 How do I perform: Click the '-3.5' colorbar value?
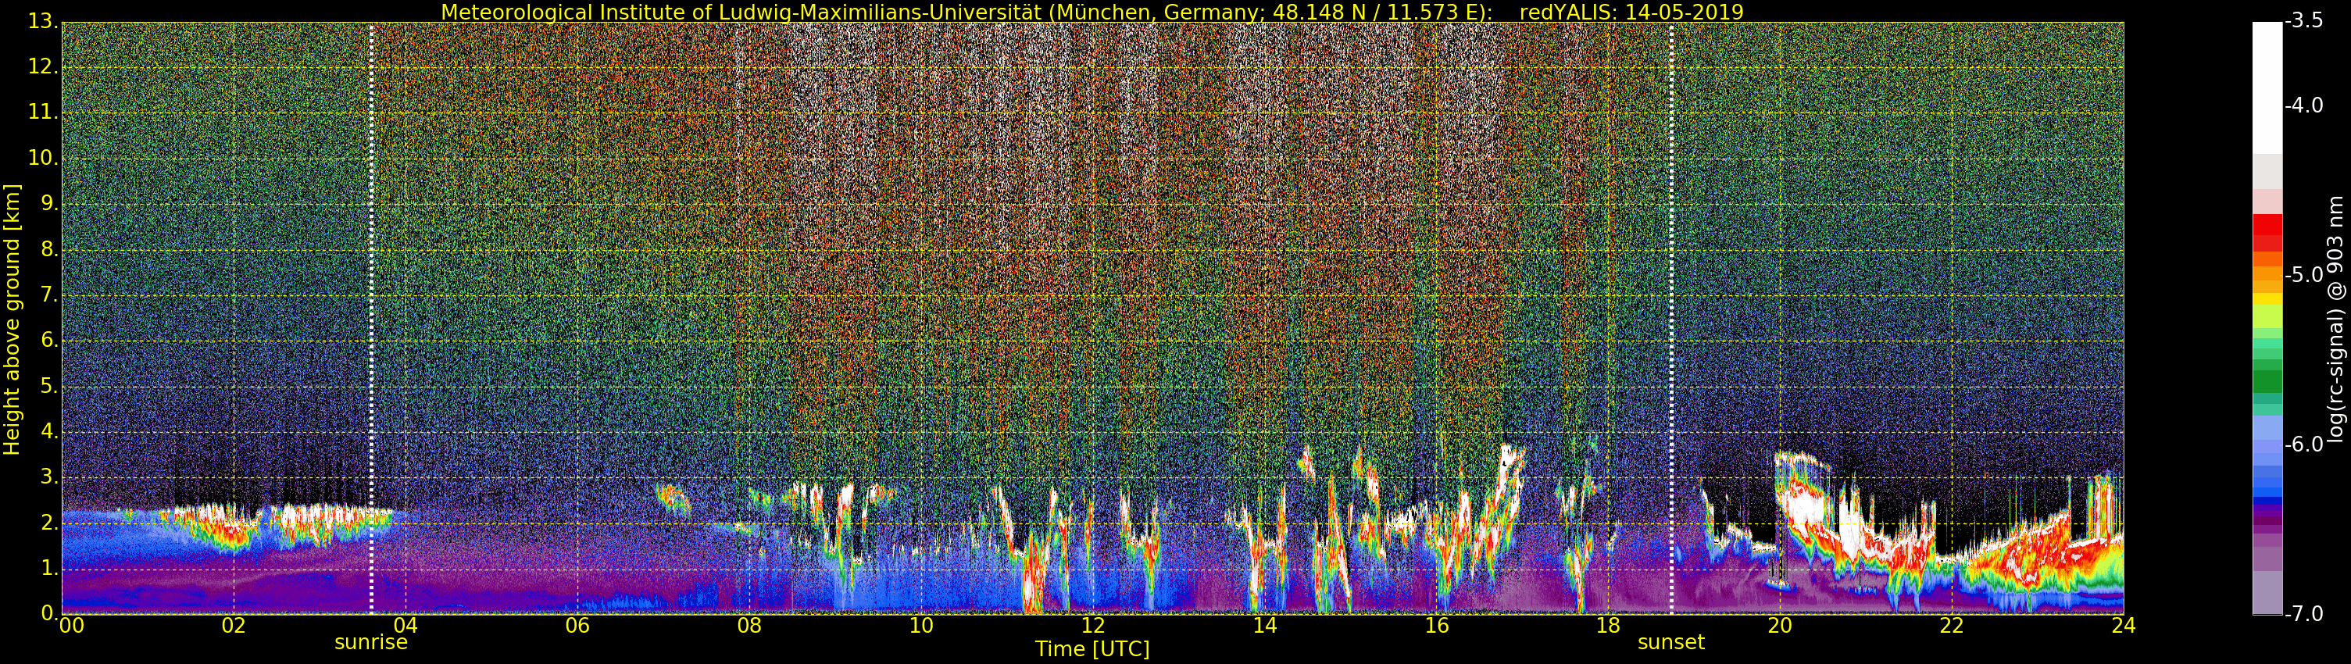pyautogui.click(x=2304, y=21)
